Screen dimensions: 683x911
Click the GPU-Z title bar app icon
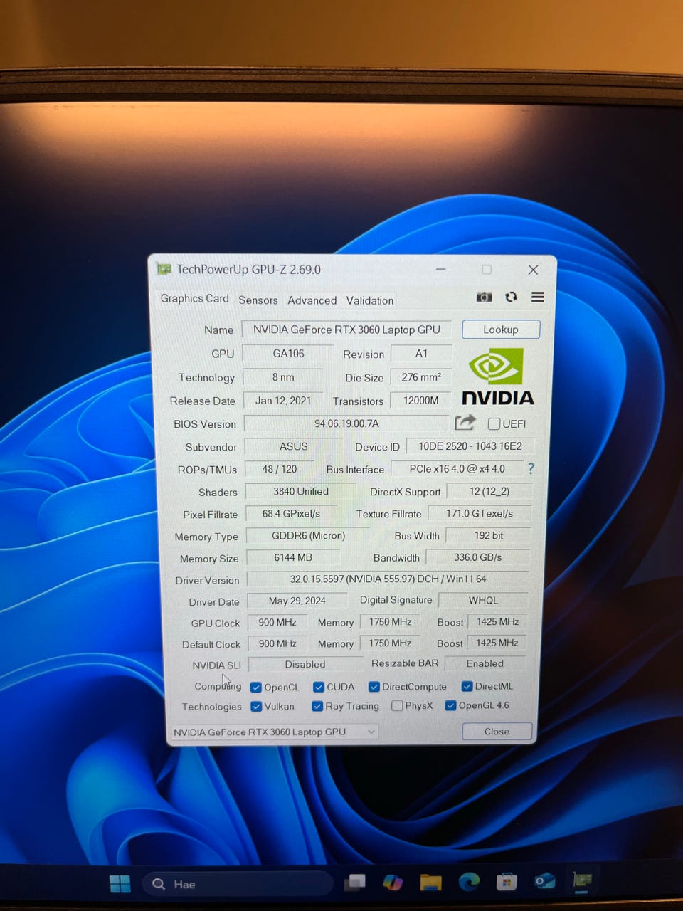[x=164, y=269]
